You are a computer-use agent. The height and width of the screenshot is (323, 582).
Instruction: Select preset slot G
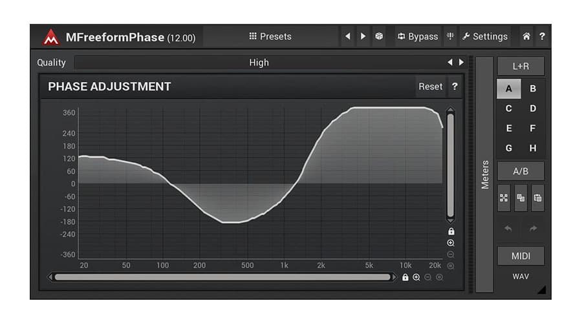coord(509,149)
